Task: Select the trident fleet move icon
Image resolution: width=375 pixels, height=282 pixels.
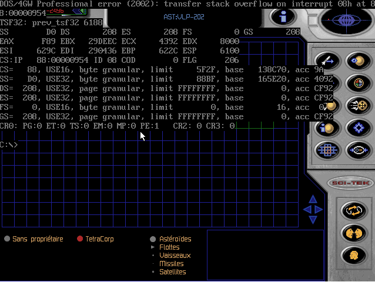Action: pos(359,106)
